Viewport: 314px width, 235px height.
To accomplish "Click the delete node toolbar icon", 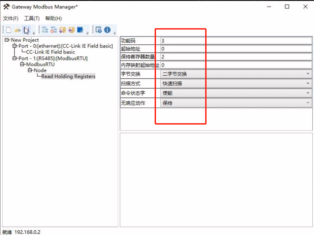I will [x=53, y=30].
